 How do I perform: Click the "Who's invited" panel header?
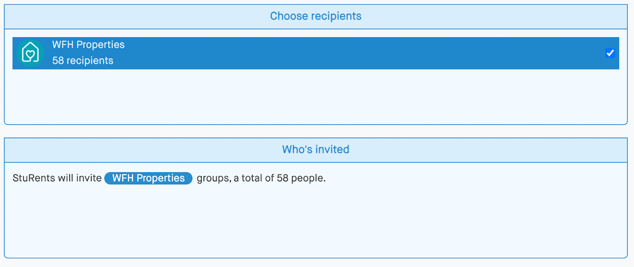tap(316, 150)
